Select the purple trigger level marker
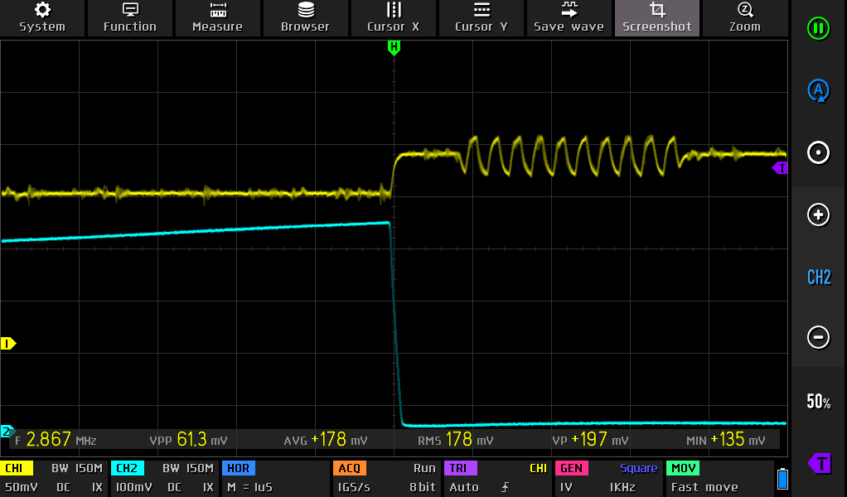Viewport: 847px width, 497px height. pos(818,463)
